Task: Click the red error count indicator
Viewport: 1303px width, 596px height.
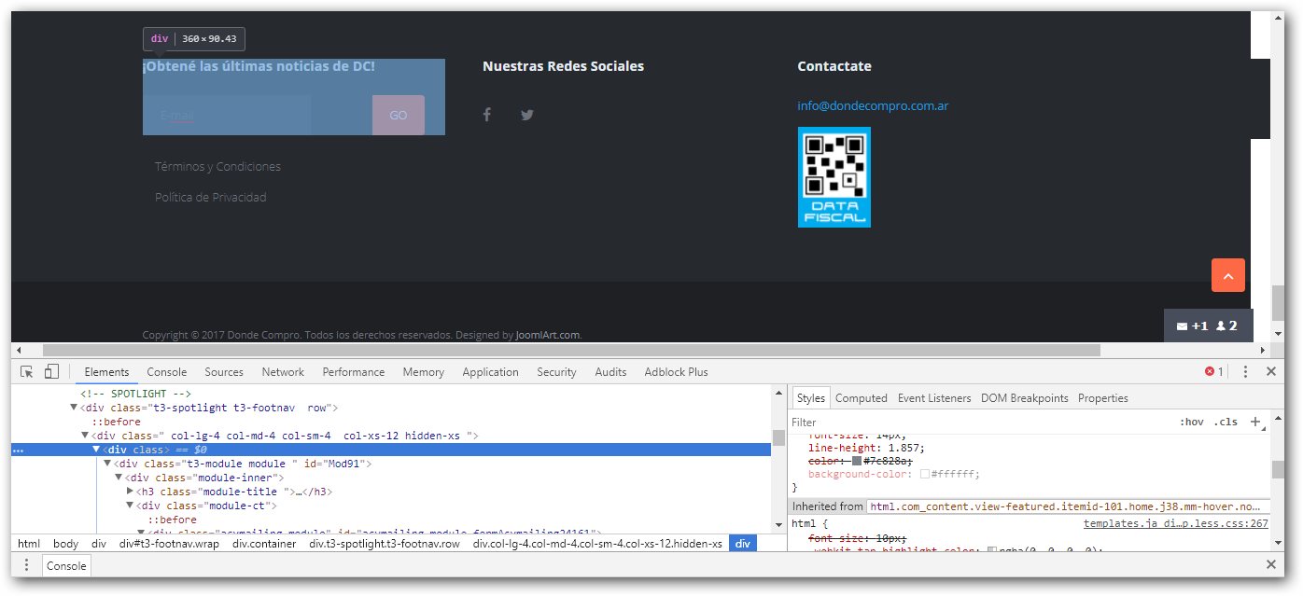Action: [1213, 371]
